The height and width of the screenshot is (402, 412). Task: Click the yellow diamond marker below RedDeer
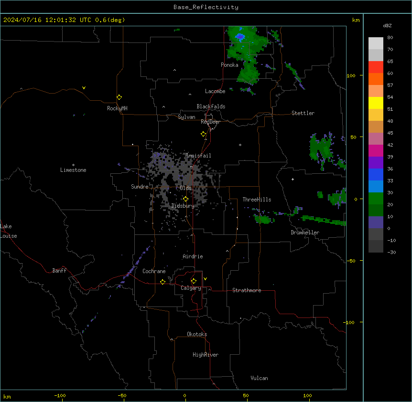[204, 134]
